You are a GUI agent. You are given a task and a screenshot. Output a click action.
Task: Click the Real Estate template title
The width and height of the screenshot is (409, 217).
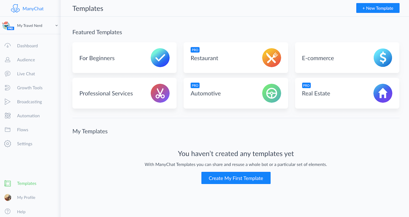[x=316, y=94]
